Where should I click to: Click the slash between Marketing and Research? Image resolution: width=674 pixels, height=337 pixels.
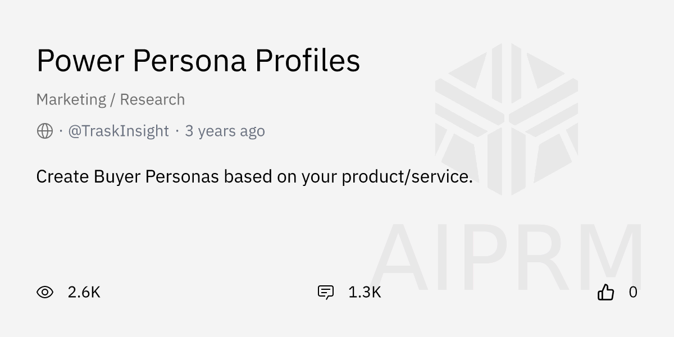(113, 99)
